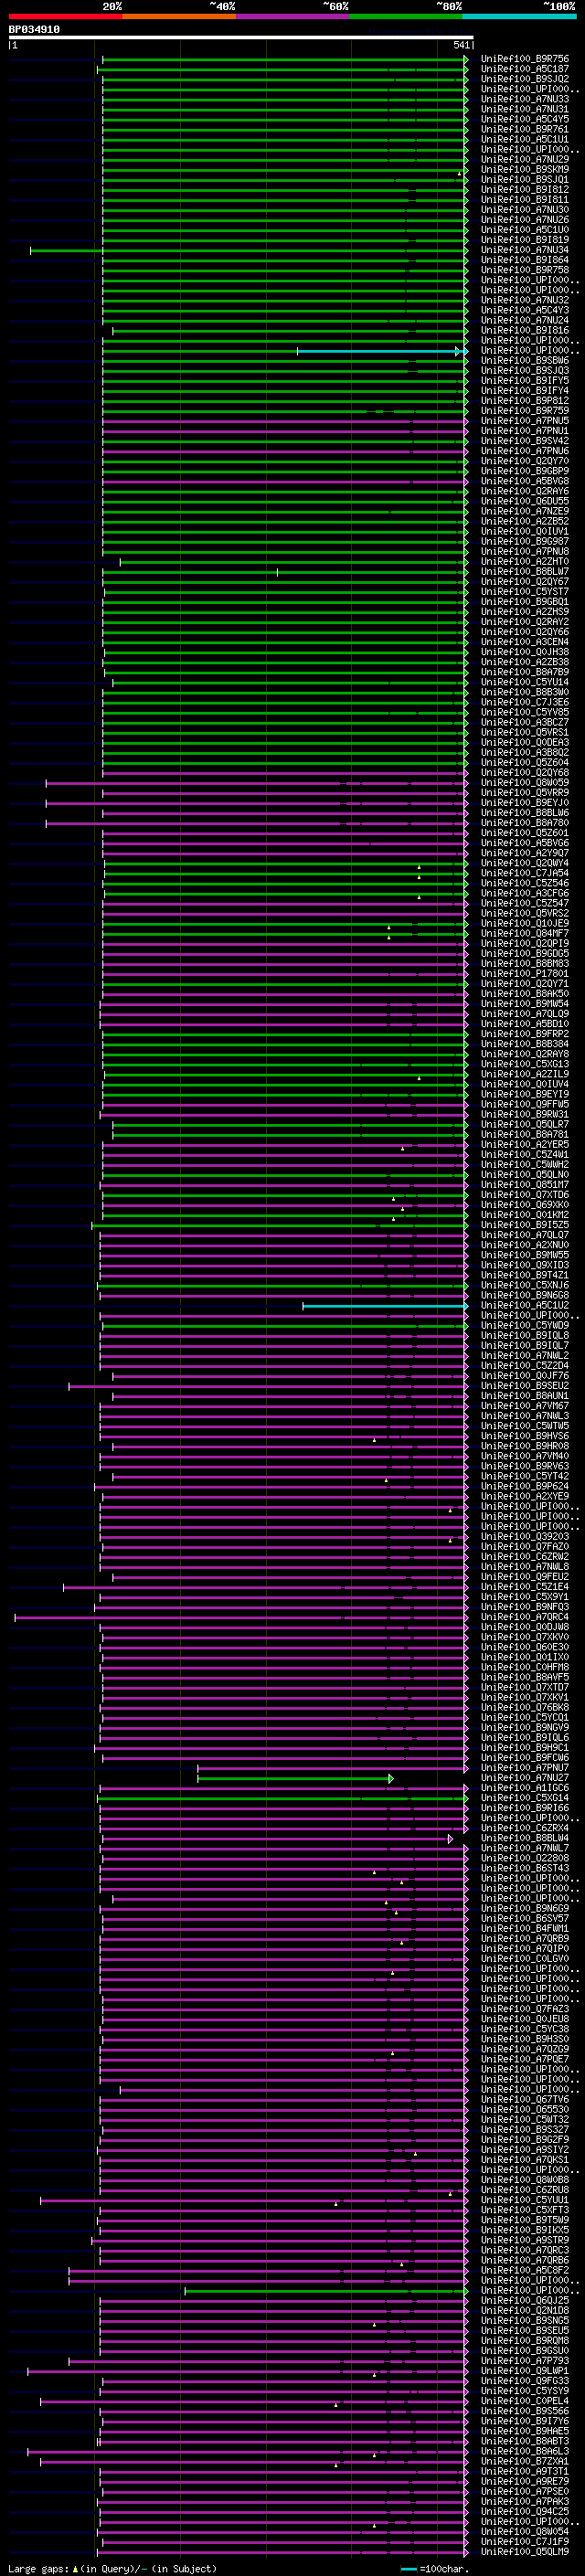Click the cyan ~100% identity legend color
This screenshot has width=585, height=2576.
pos(519,16)
